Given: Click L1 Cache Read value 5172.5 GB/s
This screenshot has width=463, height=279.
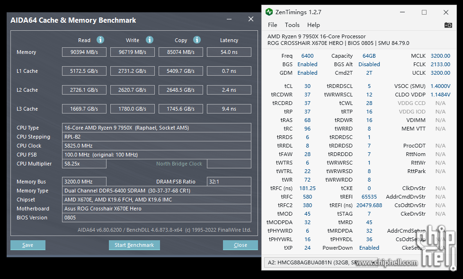Looking at the screenshot, I should point(84,71).
